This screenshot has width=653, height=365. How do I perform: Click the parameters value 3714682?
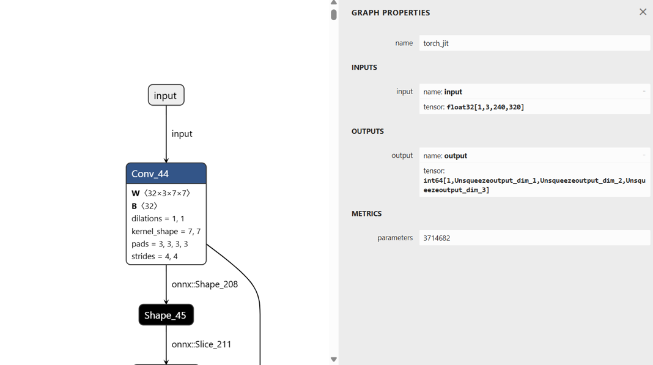(x=534, y=238)
